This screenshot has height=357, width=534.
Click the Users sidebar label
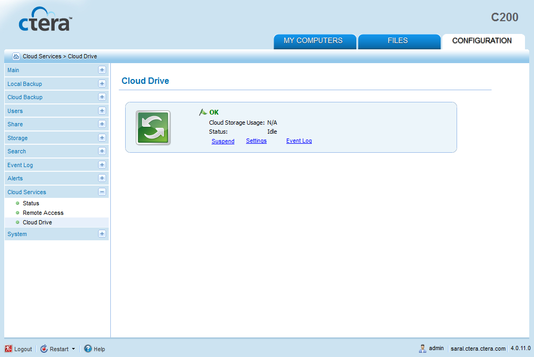(15, 111)
